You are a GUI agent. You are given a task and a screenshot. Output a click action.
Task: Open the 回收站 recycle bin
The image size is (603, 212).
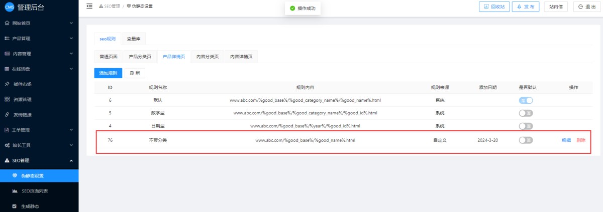pos(493,7)
